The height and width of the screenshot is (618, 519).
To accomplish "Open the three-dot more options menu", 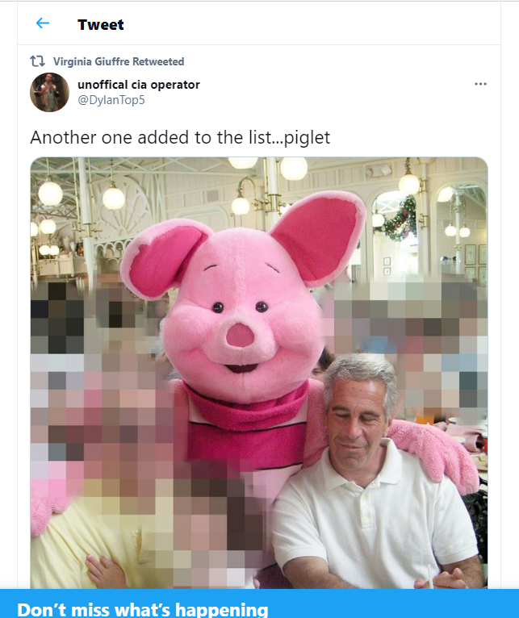I will [x=480, y=84].
